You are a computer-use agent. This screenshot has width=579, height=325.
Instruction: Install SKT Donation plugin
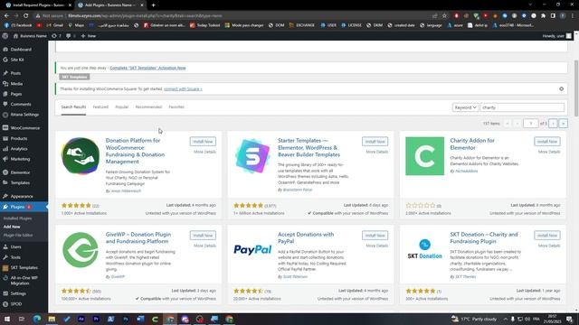pyautogui.click(x=546, y=235)
